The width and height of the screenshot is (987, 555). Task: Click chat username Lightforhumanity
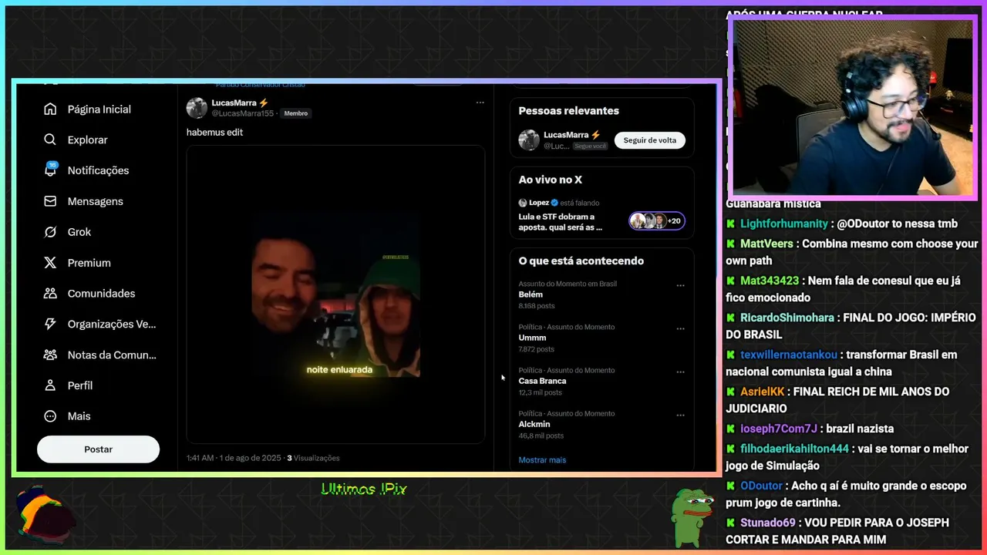(x=784, y=224)
